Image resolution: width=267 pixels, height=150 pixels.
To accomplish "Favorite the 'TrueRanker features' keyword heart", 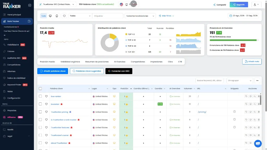I will coord(46,128).
